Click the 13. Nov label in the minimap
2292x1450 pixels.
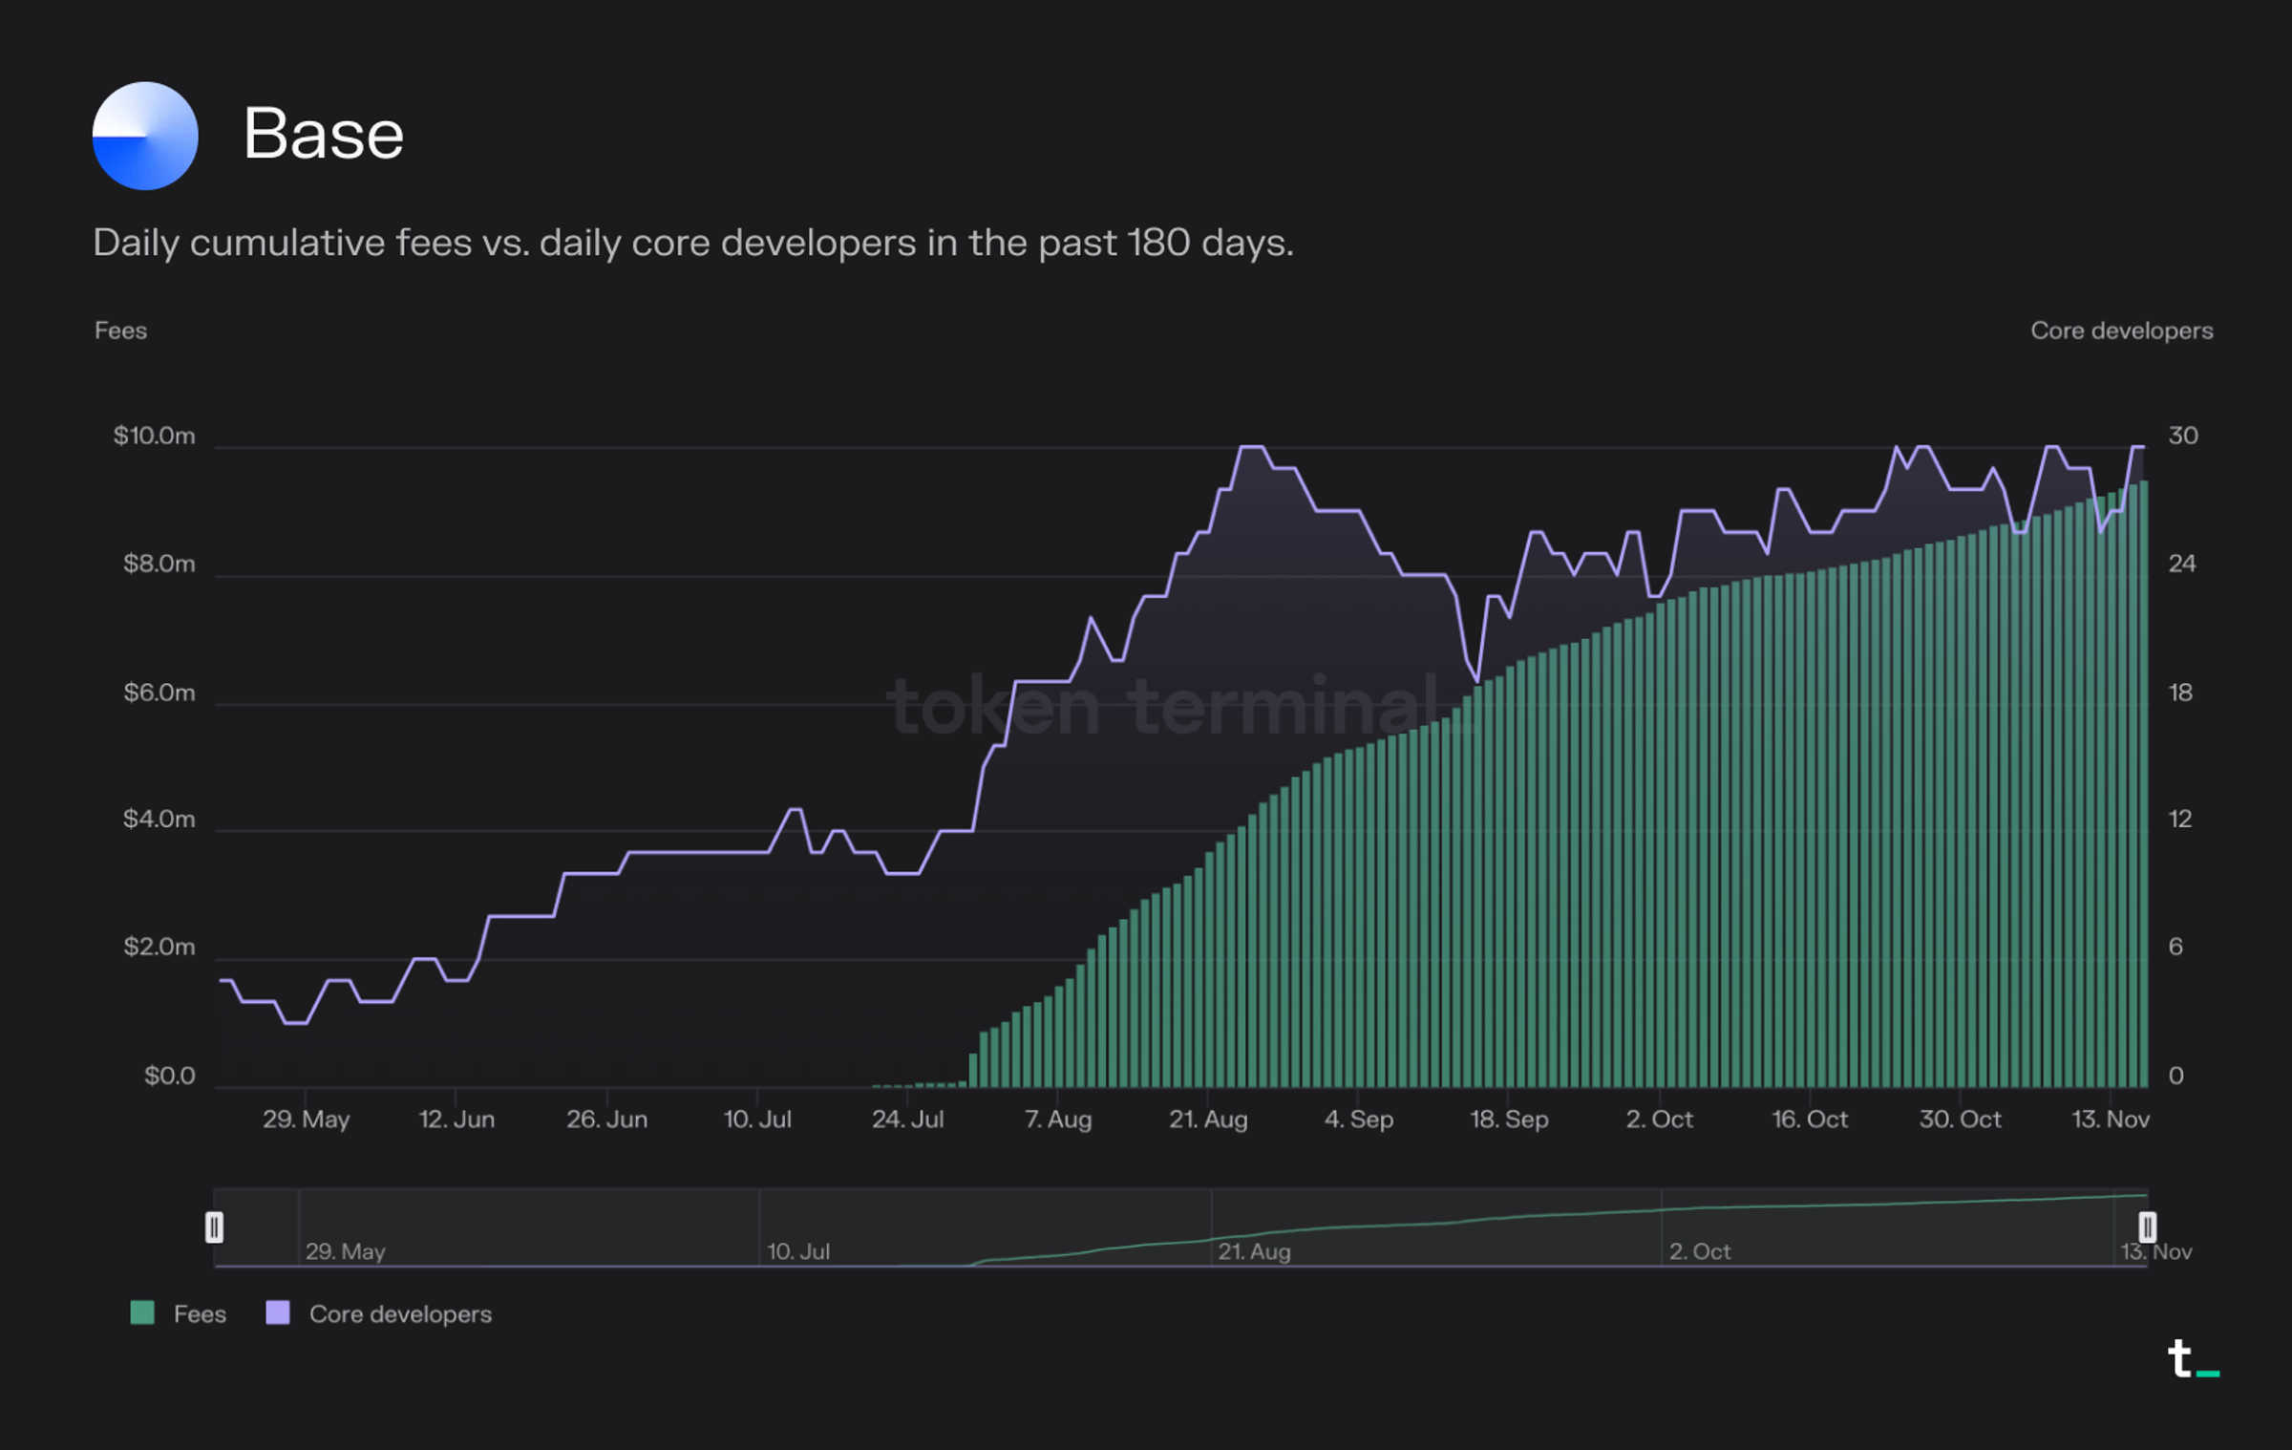point(2158,1252)
